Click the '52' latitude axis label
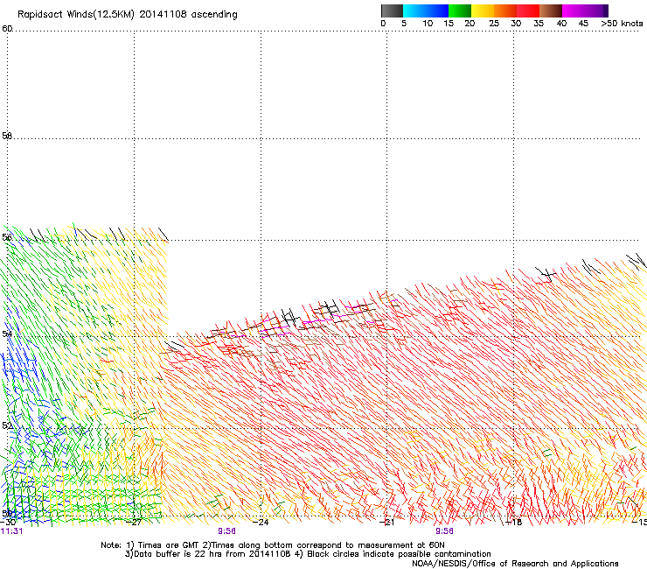The width and height of the screenshot is (647, 569). 7,425
